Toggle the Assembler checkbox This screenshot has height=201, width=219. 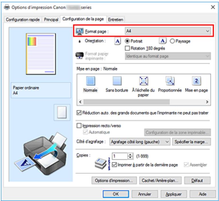(x=186, y=165)
